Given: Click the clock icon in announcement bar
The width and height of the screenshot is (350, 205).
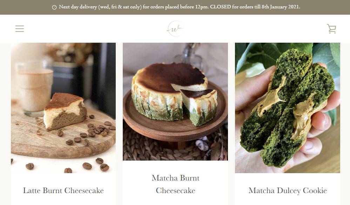Looking at the screenshot, I should 54,7.
